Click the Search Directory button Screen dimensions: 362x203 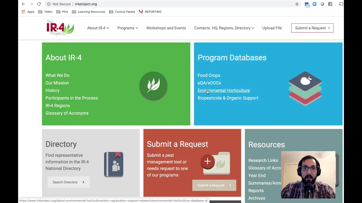point(68,182)
